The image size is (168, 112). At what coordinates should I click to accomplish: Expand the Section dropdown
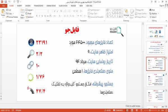point(30,17)
